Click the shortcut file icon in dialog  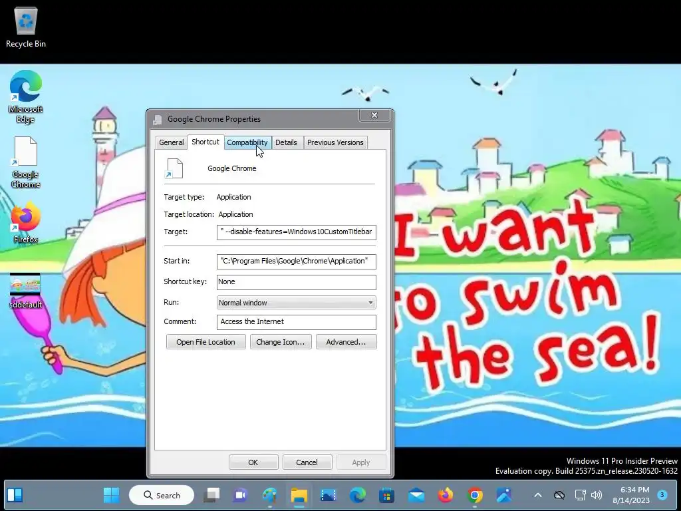(x=174, y=168)
